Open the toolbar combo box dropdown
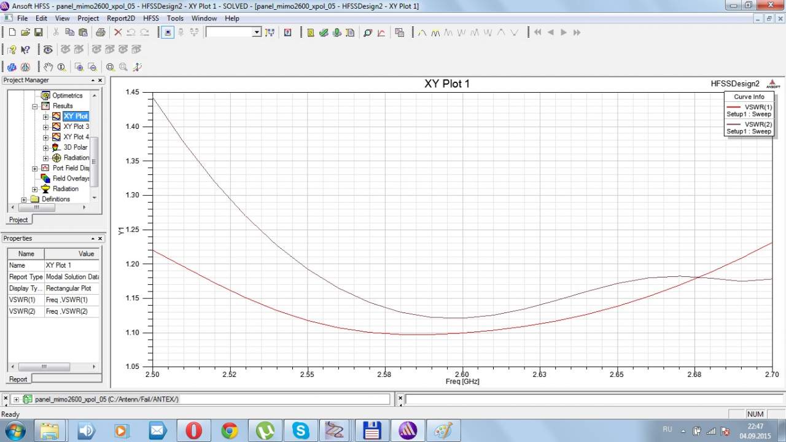 (x=257, y=33)
